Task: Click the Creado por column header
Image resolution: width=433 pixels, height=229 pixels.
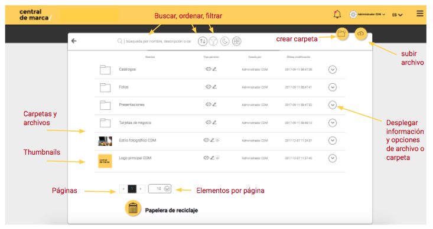Action: tap(255, 57)
